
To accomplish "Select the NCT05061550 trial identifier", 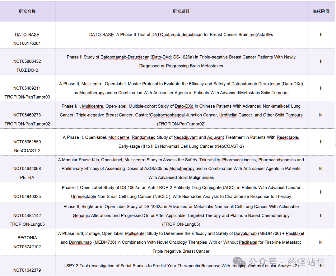I will pos(27,142).
